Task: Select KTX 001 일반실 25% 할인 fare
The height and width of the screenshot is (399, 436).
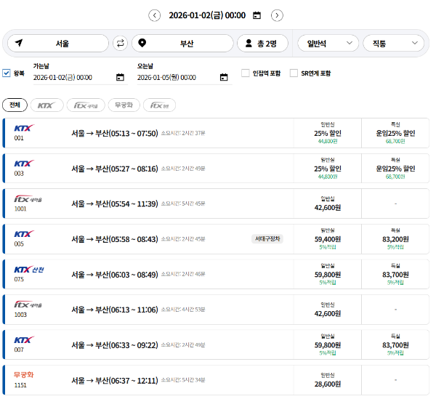Action: (328, 133)
